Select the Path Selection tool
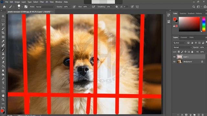The width and height of the screenshot is (207, 116). (x=3, y=87)
